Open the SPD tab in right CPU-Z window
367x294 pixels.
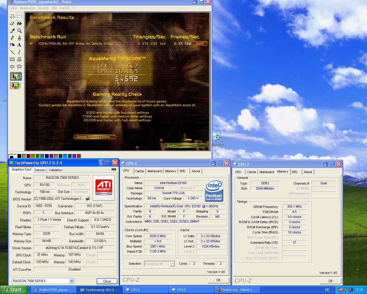click(295, 172)
